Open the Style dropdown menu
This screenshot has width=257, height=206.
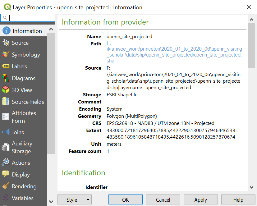click(x=75, y=200)
